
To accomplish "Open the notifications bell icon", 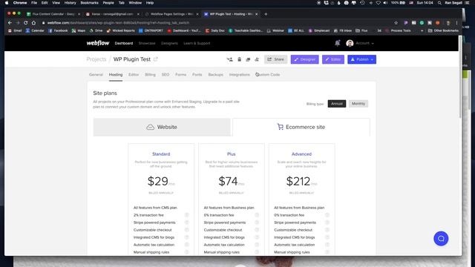I will point(337,43).
